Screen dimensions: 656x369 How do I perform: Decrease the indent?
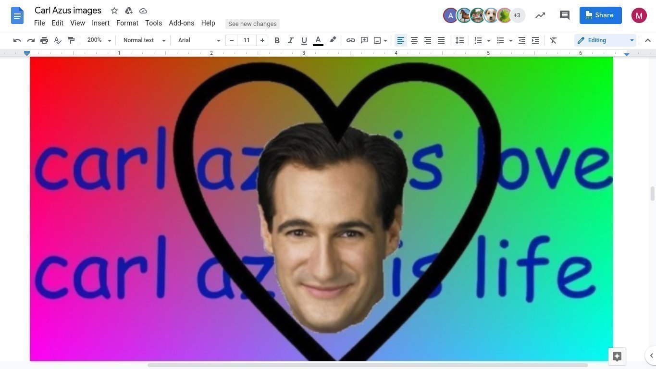tap(522, 40)
